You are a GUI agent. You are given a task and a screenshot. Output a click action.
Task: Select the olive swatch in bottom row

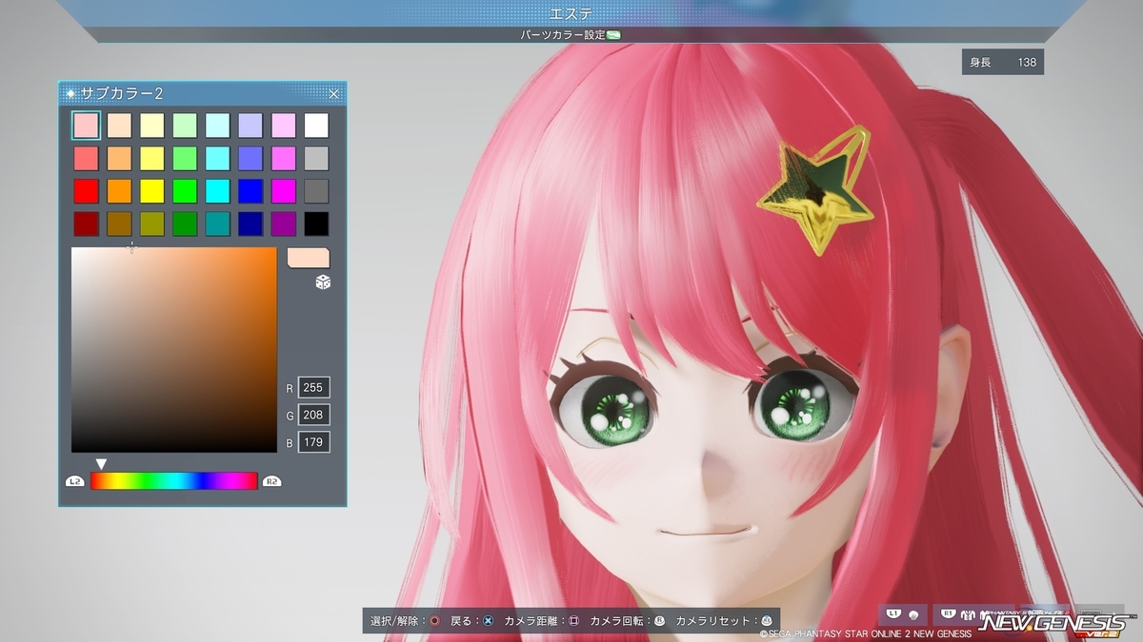click(152, 224)
